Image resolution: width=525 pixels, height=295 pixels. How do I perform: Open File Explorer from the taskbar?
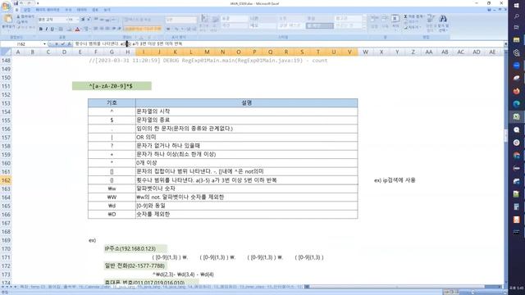(x=517, y=40)
